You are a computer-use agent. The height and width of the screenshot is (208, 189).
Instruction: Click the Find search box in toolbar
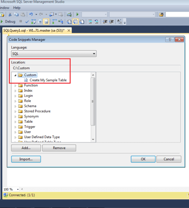coord(177,14)
